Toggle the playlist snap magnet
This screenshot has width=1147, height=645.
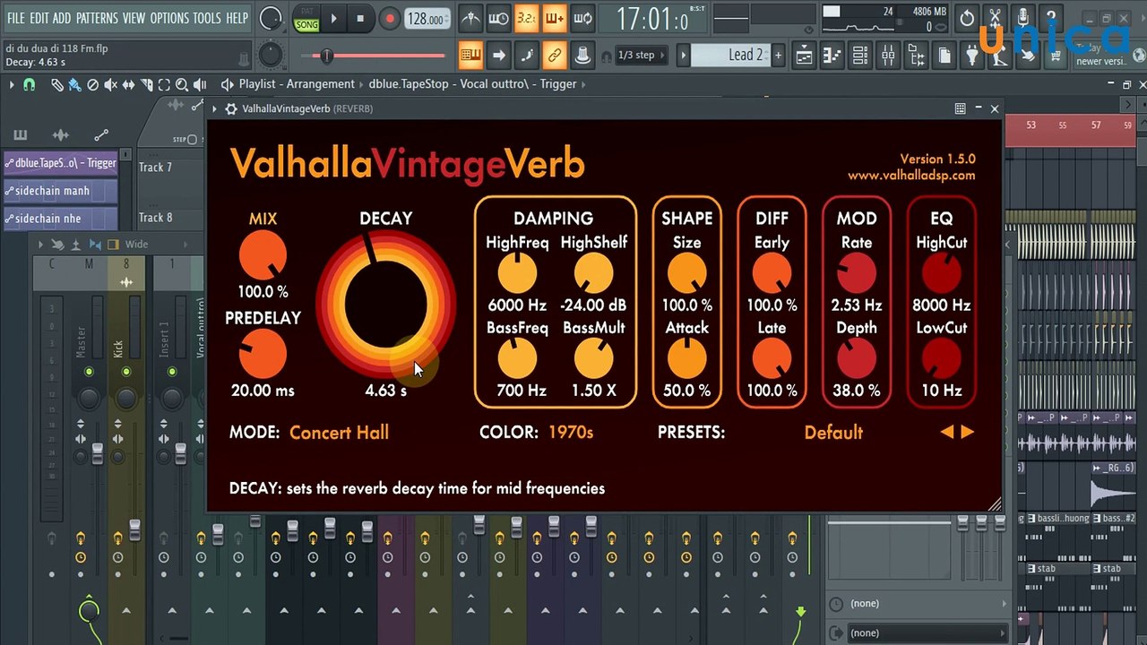[x=29, y=84]
